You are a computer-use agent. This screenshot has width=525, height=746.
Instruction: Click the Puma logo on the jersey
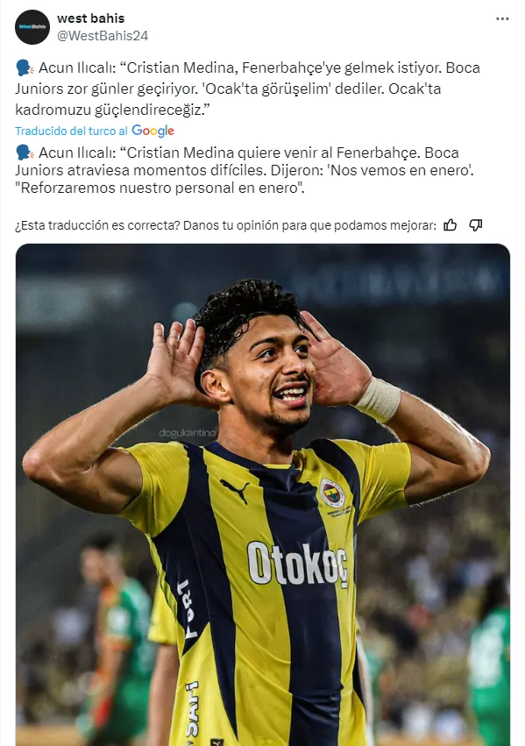[x=235, y=490]
